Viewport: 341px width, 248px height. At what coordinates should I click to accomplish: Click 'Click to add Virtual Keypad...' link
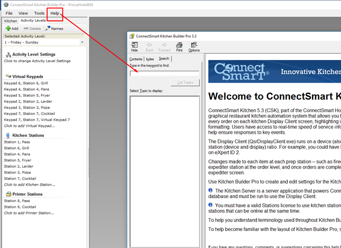30,125
